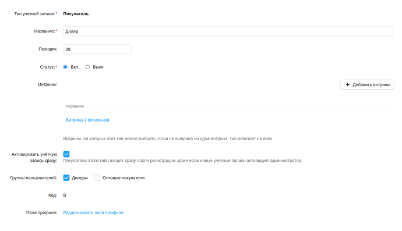Toggle the Активировать учётную запись сразу checkbox
The height and width of the screenshot is (231, 402).
(66, 154)
